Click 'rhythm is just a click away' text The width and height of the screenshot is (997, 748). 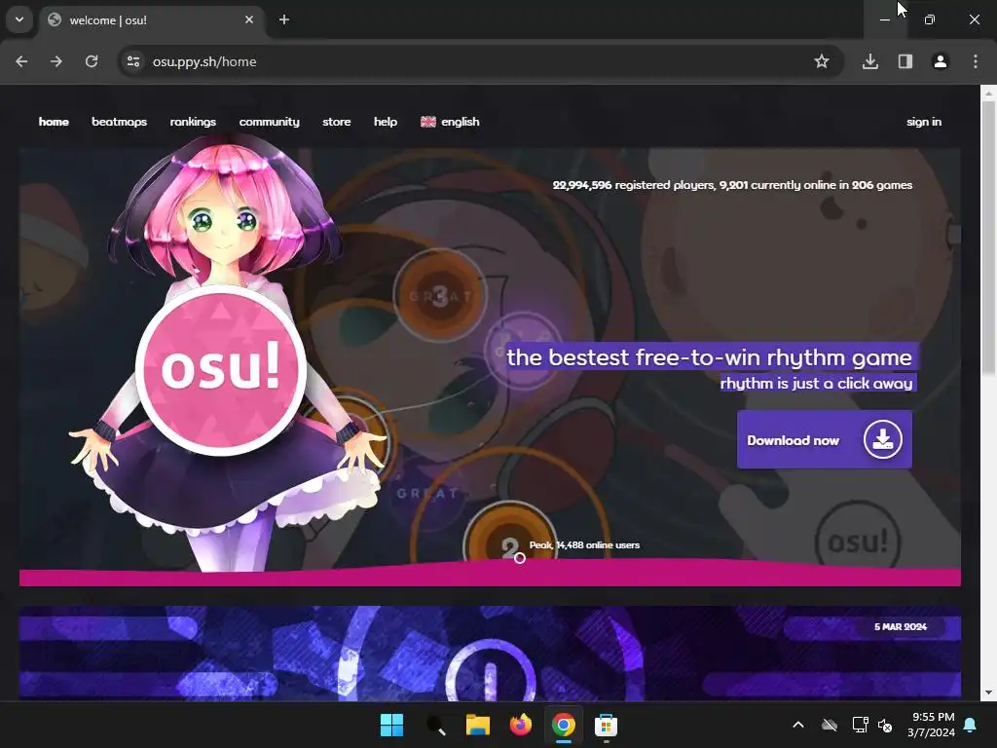816,383
